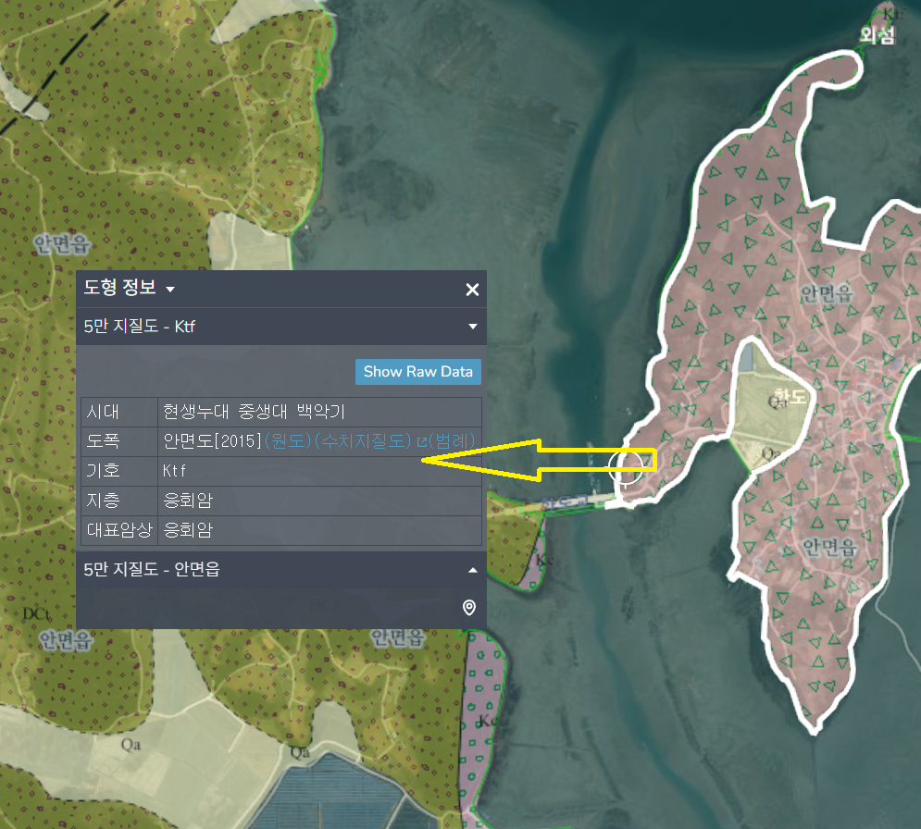The image size is (921, 829).
Task: Open the (범례) legend link
Action: 454,440
